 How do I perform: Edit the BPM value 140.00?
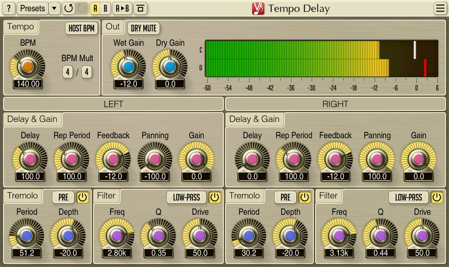click(x=28, y=84)
